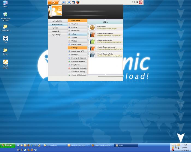Open Mi PC desktop icon
The image size is (191, 152).
(x=5, y=4)
